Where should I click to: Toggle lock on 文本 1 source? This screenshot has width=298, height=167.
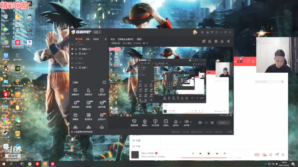pyautogui.click(x=76, y=53)
